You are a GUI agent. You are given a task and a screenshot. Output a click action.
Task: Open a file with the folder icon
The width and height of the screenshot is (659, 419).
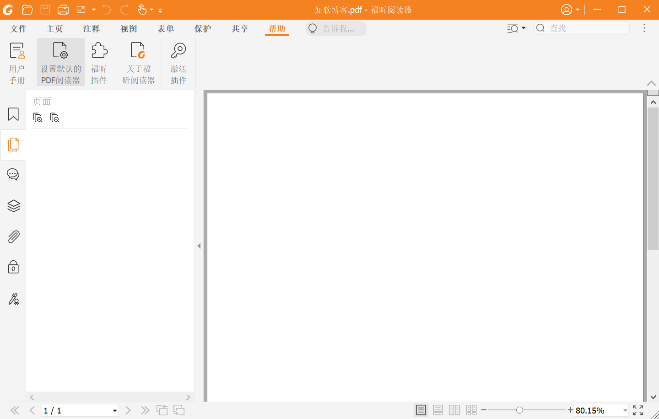[x=27, y=10]
